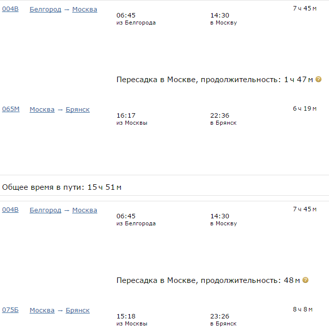The image size is (329, 332).
Task: Click the help icon beside 48 м transfer
Action: 305,280
